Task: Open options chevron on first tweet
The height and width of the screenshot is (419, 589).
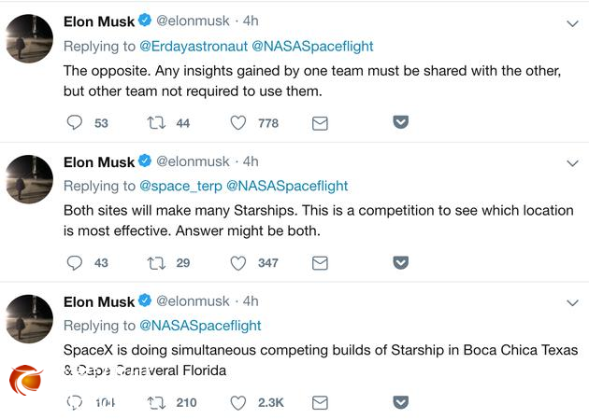Action: tap(572, 22)
